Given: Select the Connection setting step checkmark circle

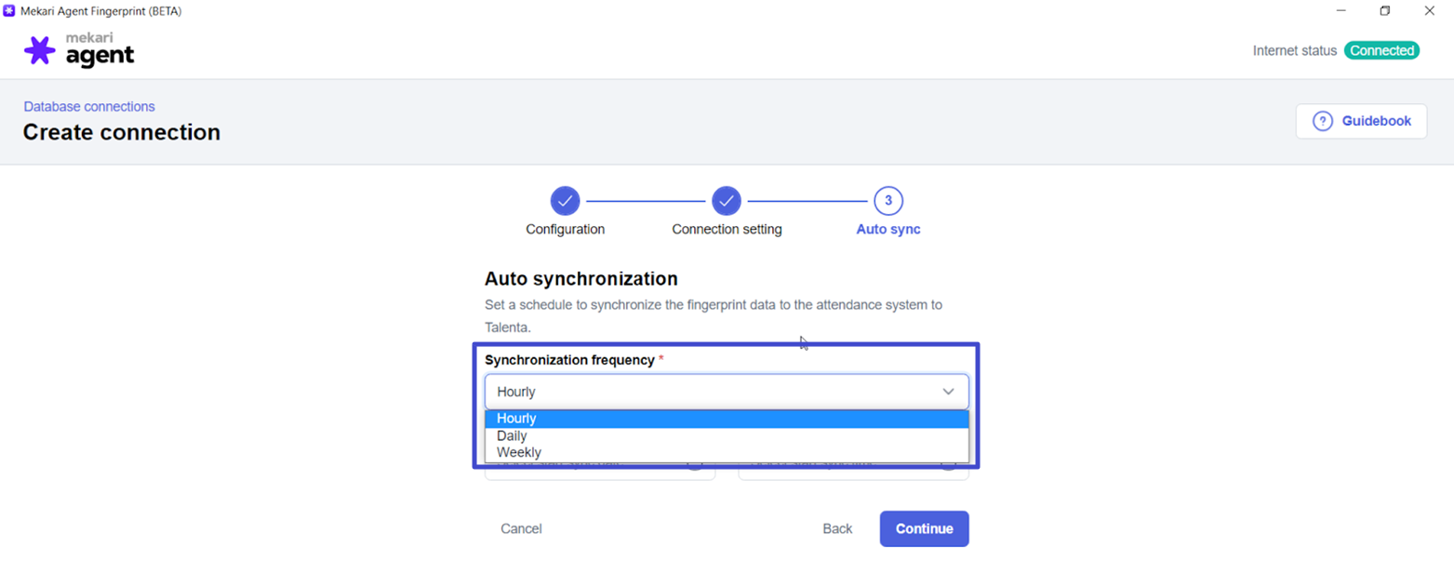Looking at the screenshot, I should [x=727, y=200].
